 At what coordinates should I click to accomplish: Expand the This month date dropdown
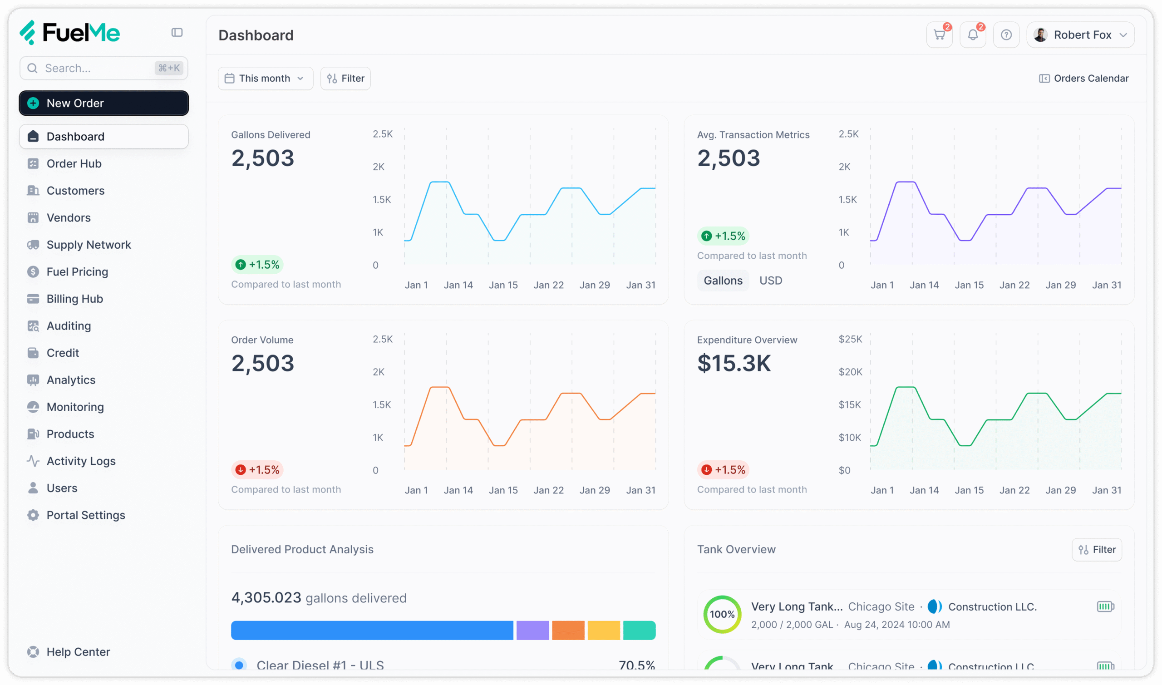[x=266, y=79]
